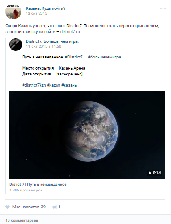Click the 0:14 video duration badge
This screenshot has height=224, width=171.
point(155,173)
